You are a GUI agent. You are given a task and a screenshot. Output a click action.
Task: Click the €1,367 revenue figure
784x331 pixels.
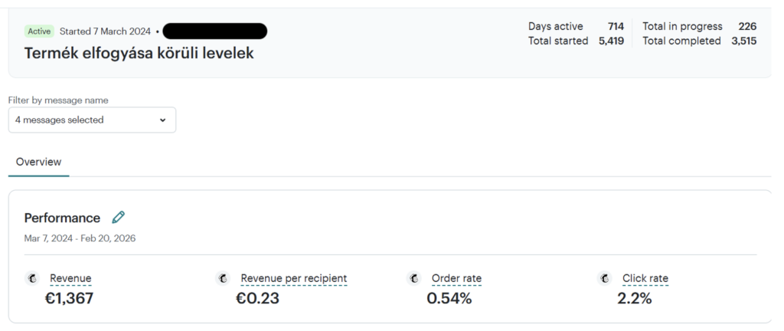coord(69,299)
